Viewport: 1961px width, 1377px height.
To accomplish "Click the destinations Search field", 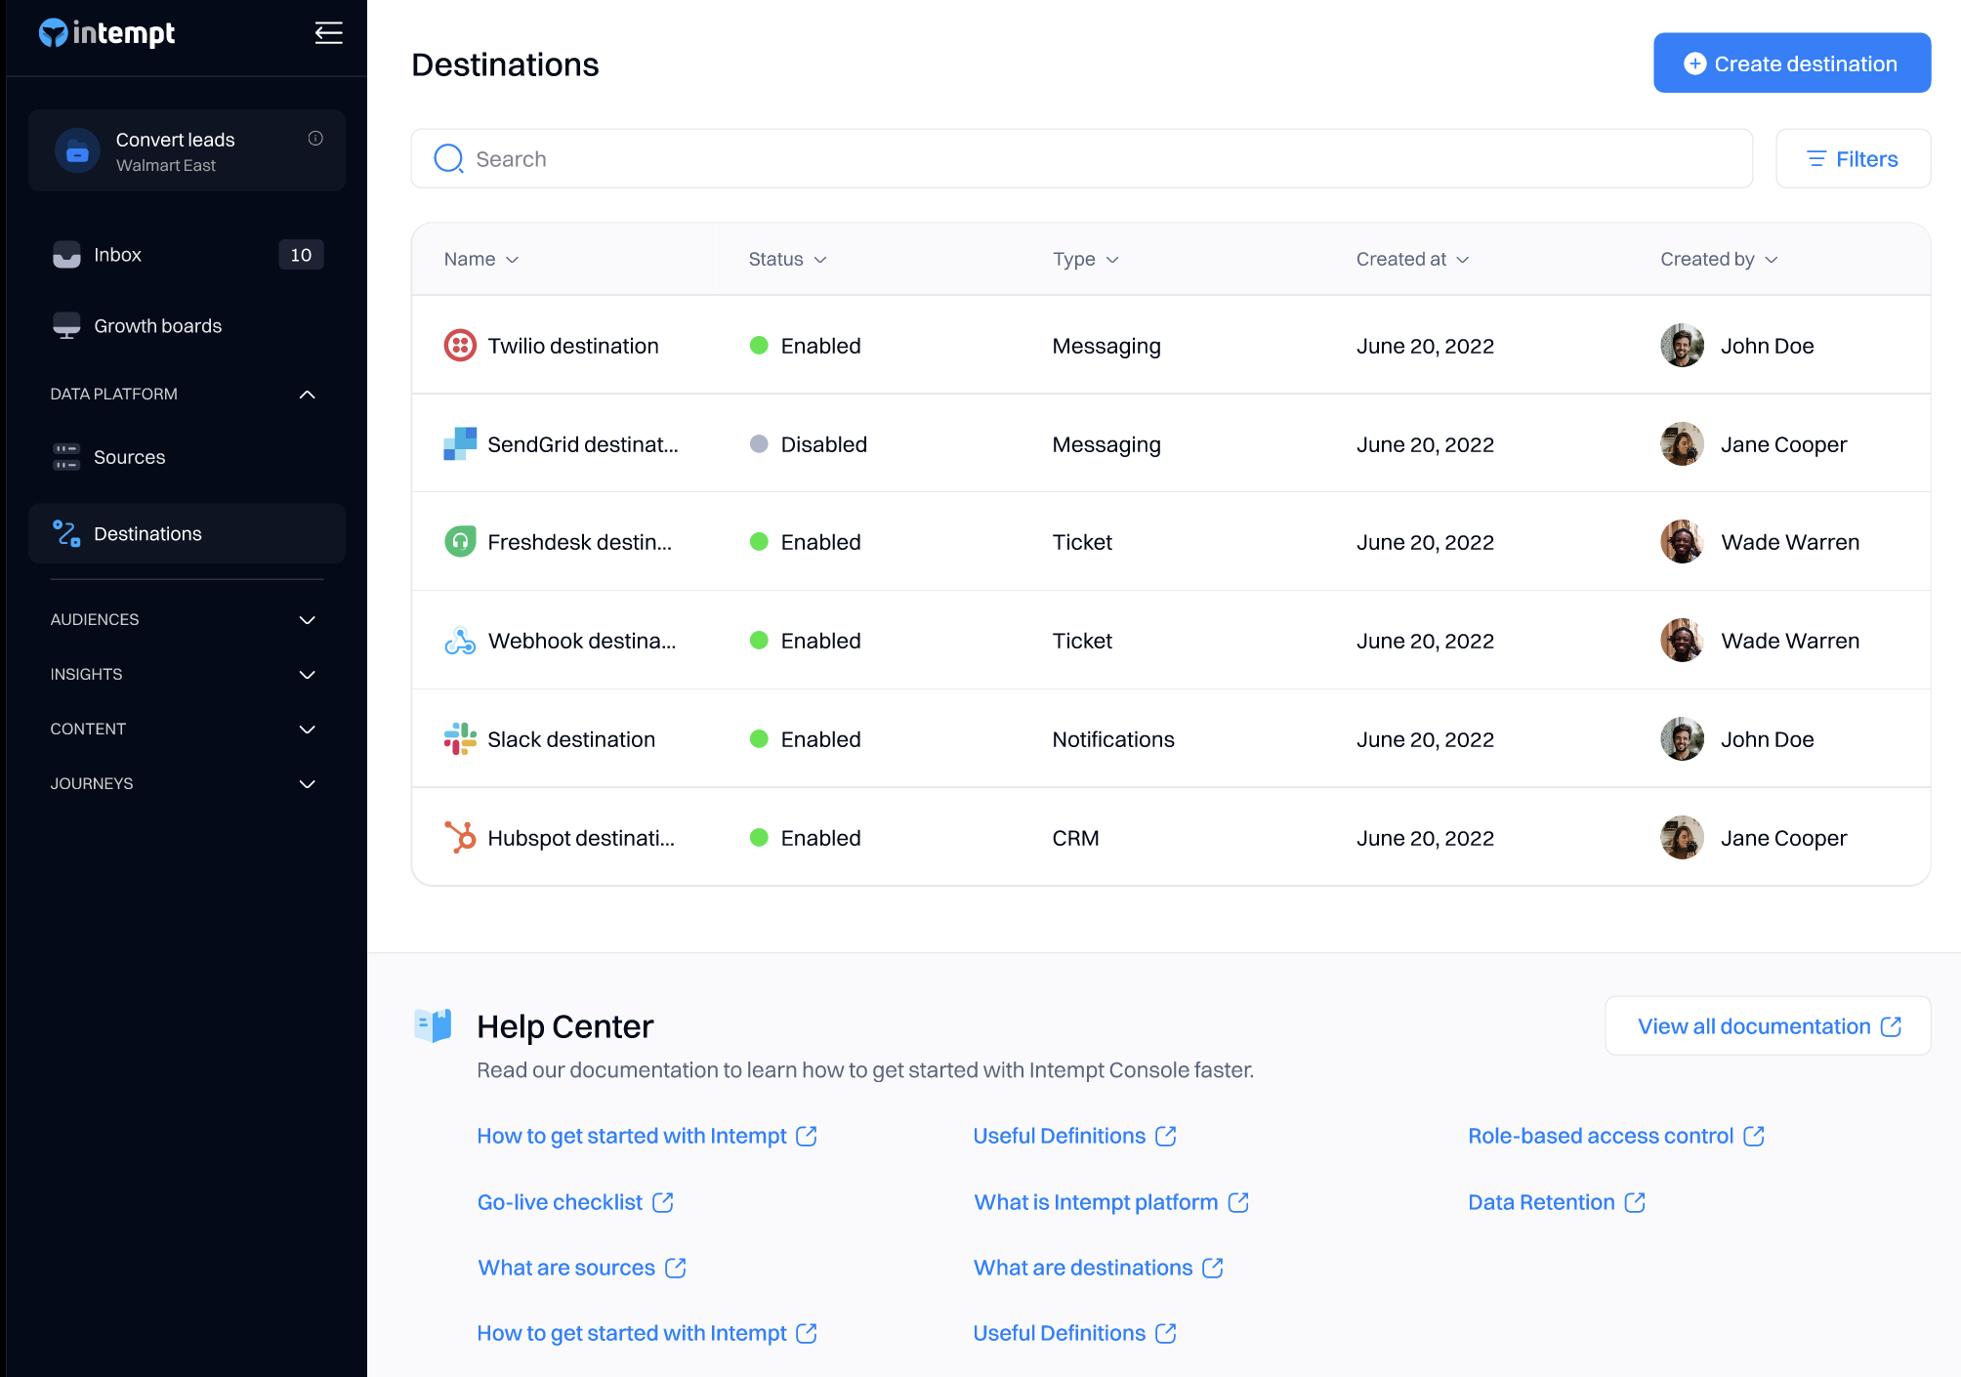I will (1081, 159).
